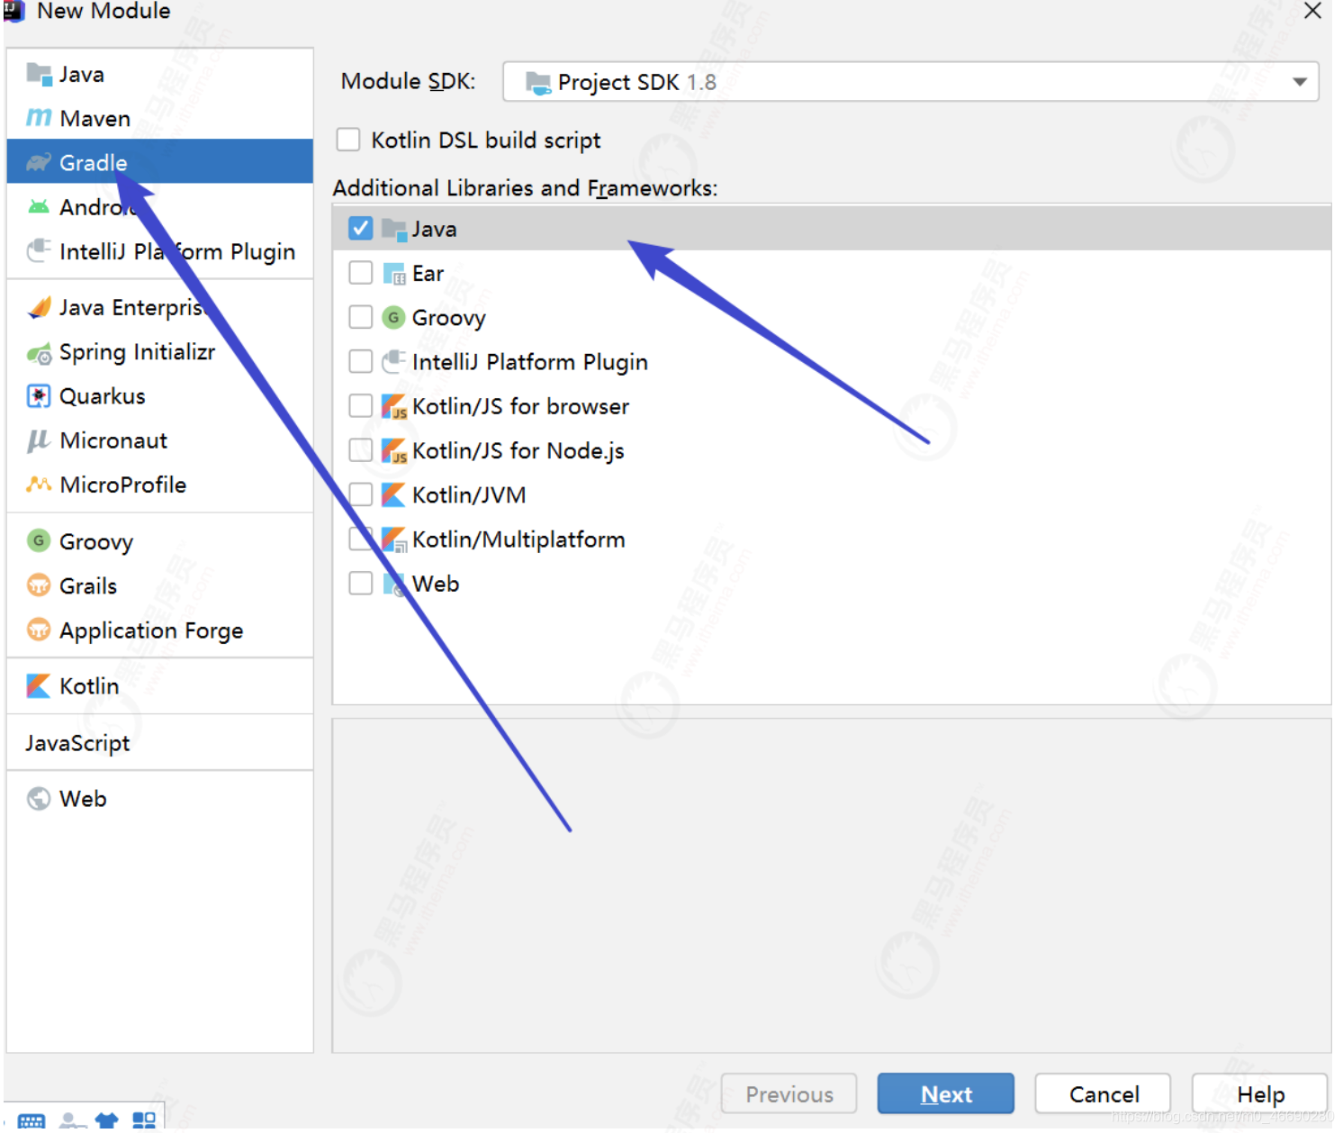Image resolution: width=1343 pixels, height=1133 pixels.
Task: Click the Project SDK folder icon
Action: point(538,83)
